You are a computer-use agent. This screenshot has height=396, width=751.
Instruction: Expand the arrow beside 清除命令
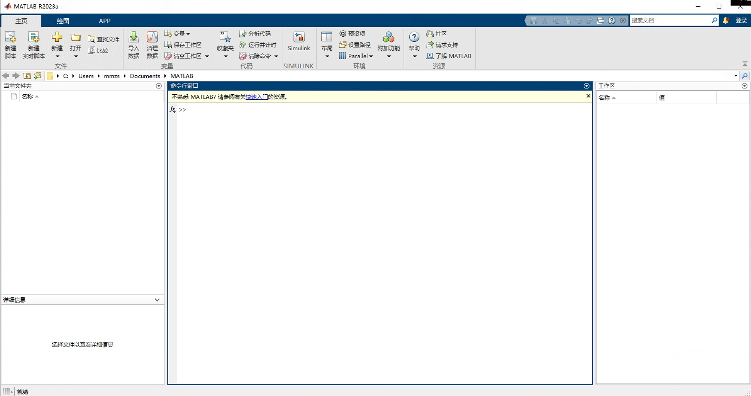[x=276, y=56]
